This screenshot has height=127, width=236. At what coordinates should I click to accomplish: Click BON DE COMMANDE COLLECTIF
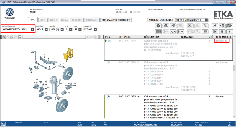[x=192, y=10]
